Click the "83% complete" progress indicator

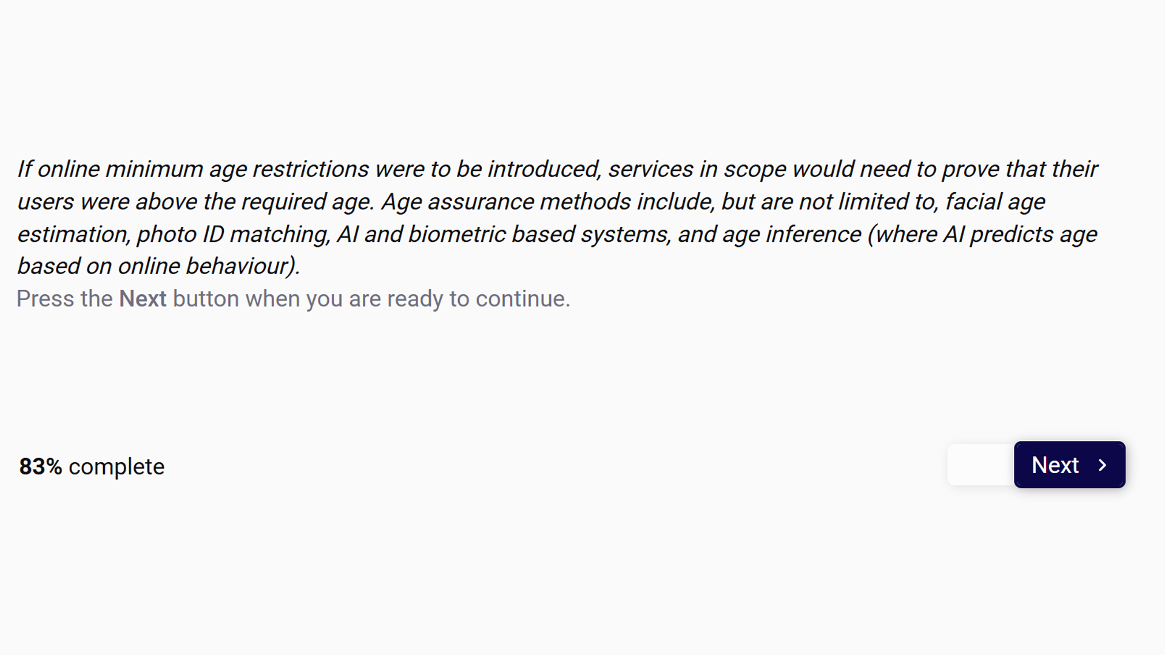pyautogui.click(x=92, y=466)
